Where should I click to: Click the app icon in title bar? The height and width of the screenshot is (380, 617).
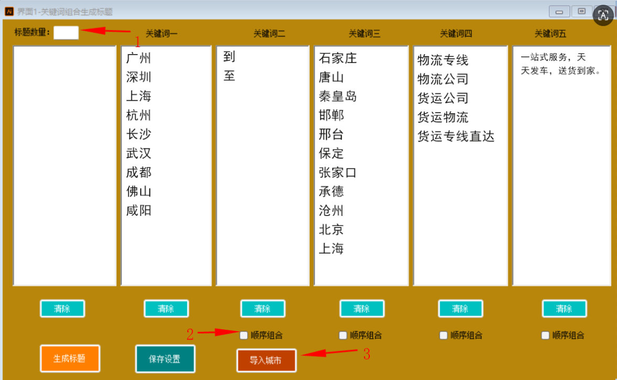(x=9, y=12)
